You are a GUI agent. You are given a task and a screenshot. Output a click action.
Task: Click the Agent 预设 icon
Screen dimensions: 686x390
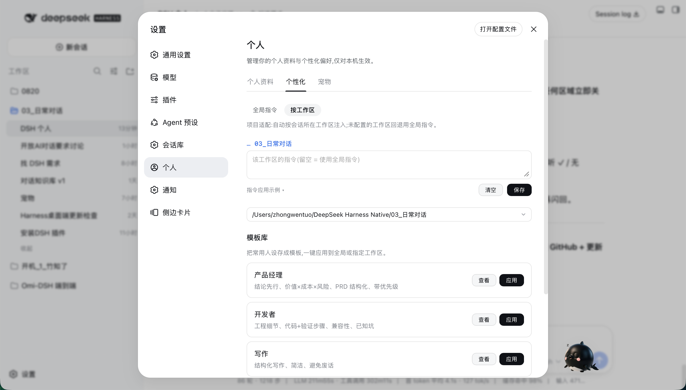154,122
